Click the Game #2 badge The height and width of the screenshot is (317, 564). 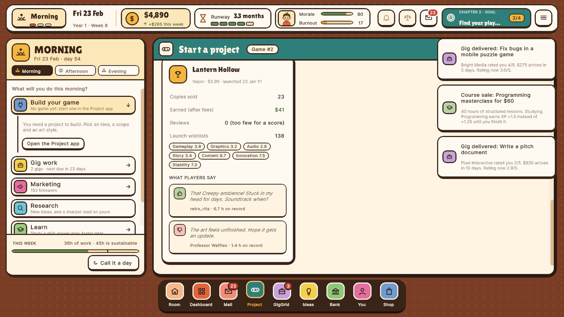pyautogui.click(x=262, y=49)
